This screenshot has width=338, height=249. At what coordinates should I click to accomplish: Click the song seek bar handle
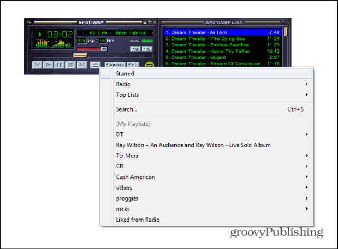[x=80, y=56]
